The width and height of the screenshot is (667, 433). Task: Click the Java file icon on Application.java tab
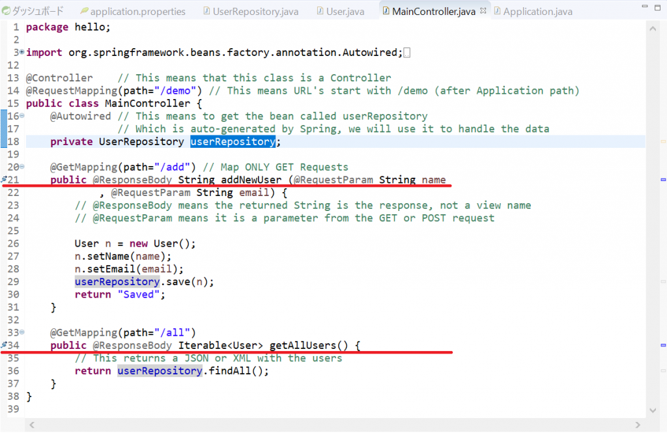coord(497,12)
